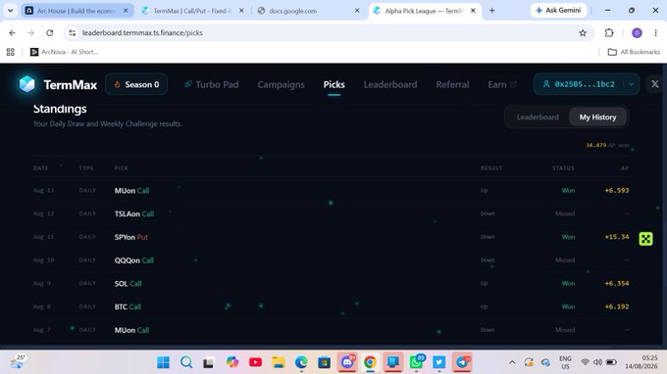Viewport: 667px width, 374px height.
Task: Open the clock and date panel
Action: tap(641, 362)
